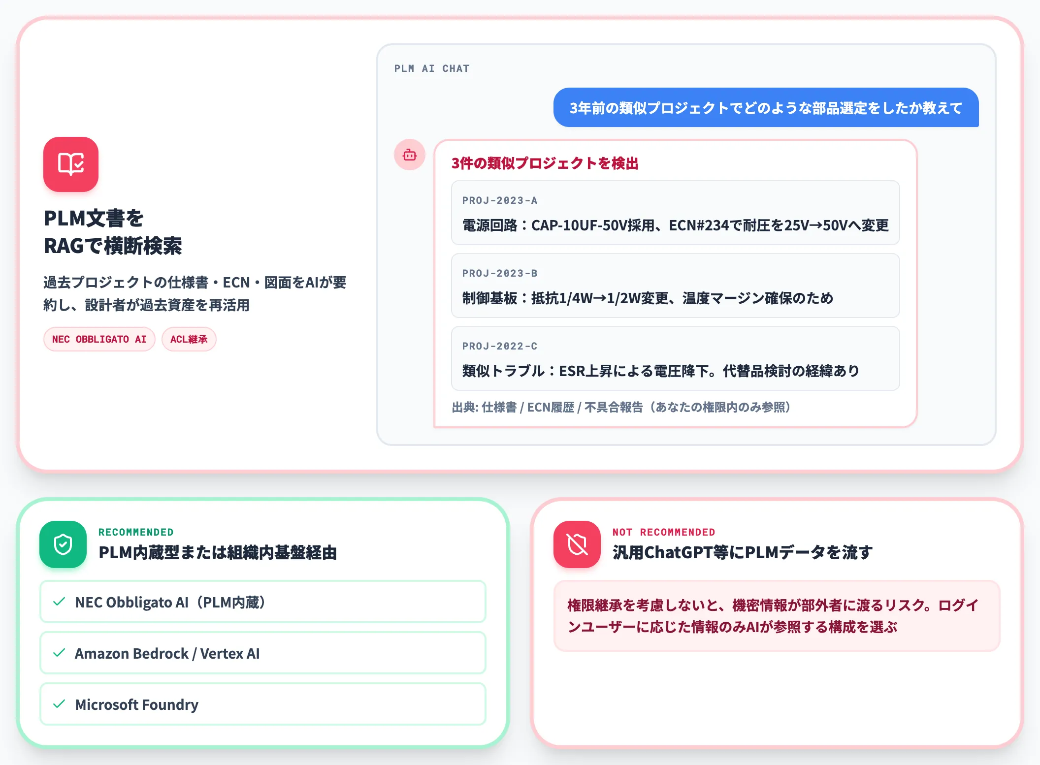
Task: Open the PROJ-2023-A result card
Action: point(676,213)
